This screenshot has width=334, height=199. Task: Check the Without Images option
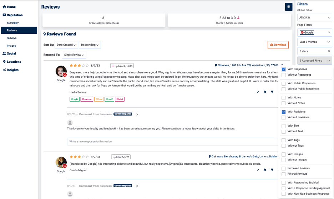coord(284,160)
